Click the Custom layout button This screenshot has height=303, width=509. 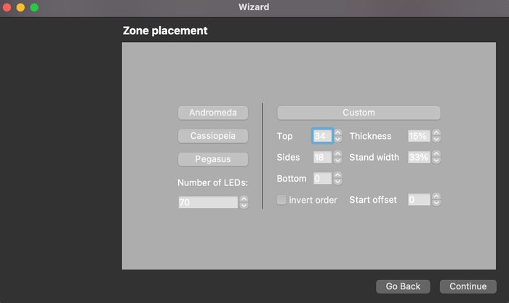coord(358,113)
